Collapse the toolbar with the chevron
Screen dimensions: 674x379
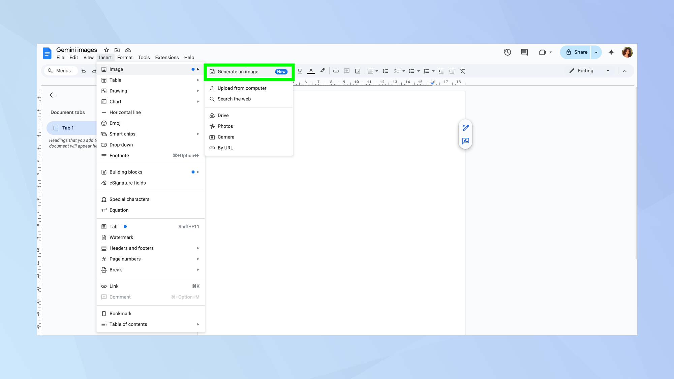coord(625,71)
